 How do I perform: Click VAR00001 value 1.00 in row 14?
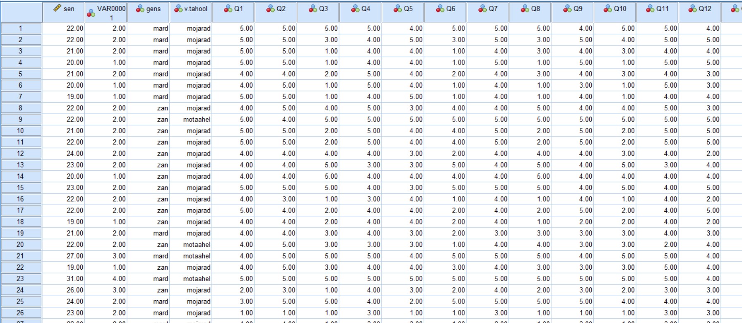coord(119,176)
